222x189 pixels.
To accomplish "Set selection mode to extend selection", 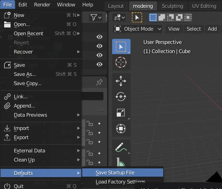I will [162, 17].
